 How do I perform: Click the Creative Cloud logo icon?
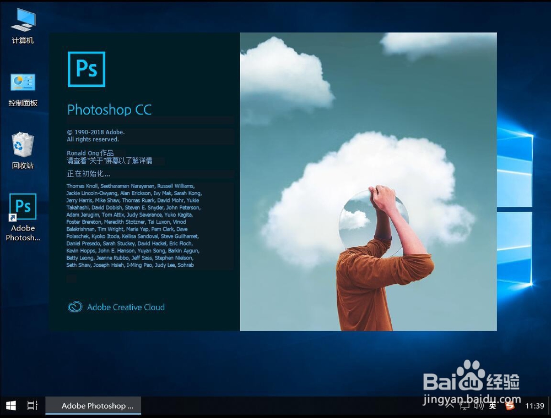pyautogui.click(x=75, y=307)
